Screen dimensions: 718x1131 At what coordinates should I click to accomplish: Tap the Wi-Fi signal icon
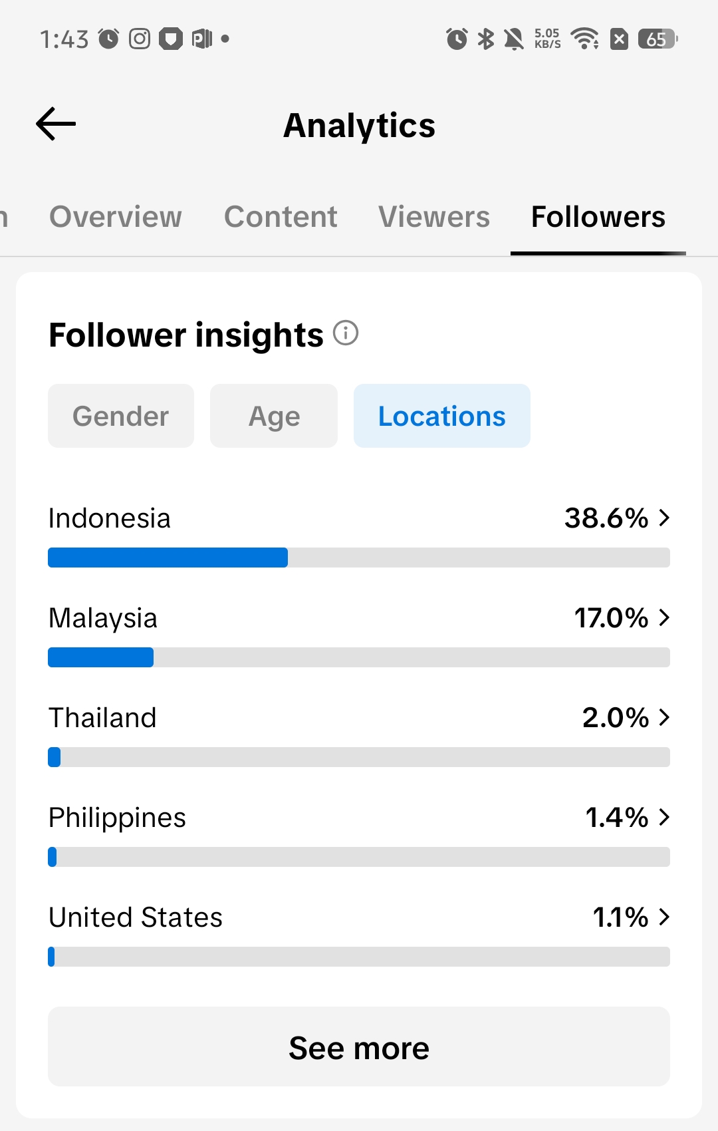tap(585, 39)
